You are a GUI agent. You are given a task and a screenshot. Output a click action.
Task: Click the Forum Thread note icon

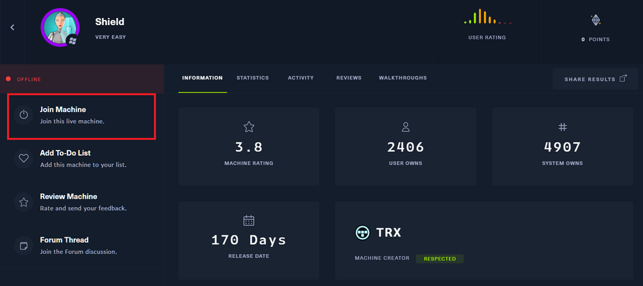pyautogui.click(x=24, y=246)
